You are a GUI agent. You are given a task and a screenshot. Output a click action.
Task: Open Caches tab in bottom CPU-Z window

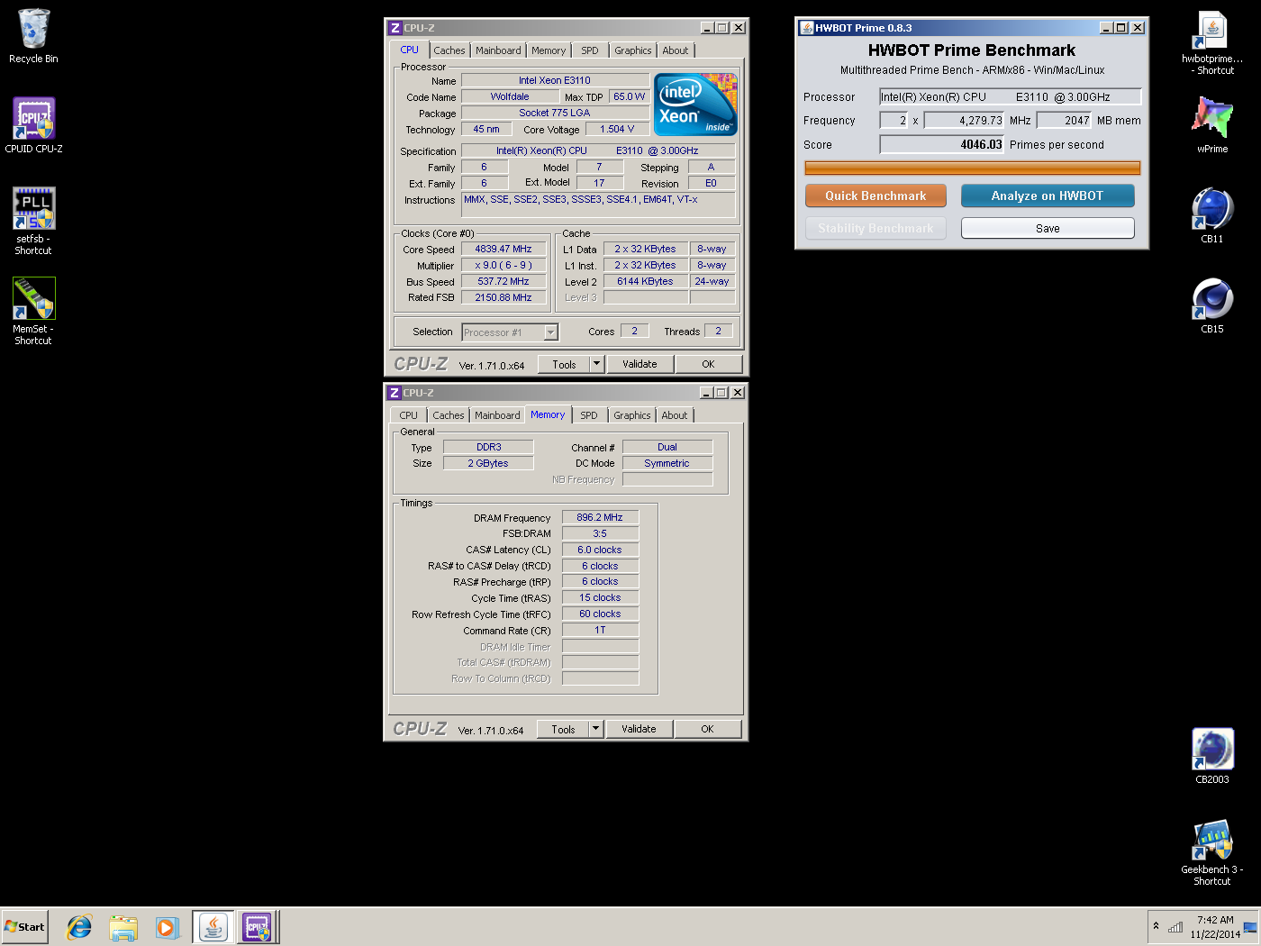pos(449,415)
